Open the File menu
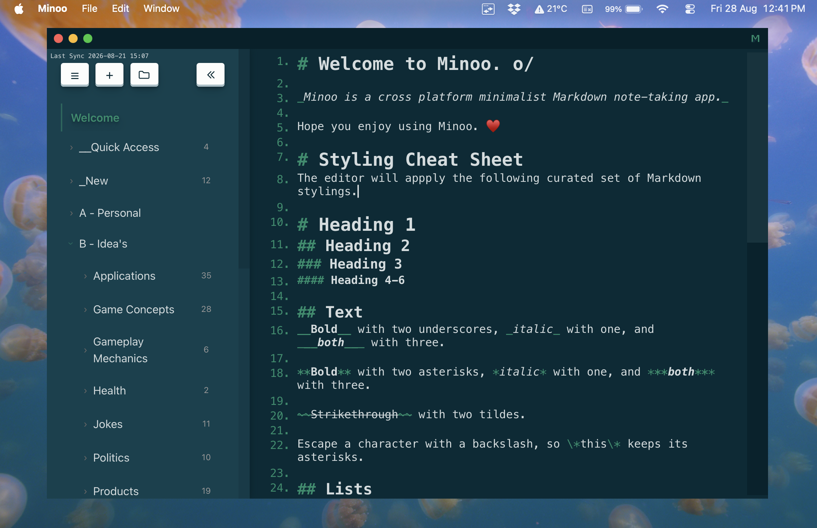This screenshot has height=528, width=817. pyautogui.click(x=90, y=9)
